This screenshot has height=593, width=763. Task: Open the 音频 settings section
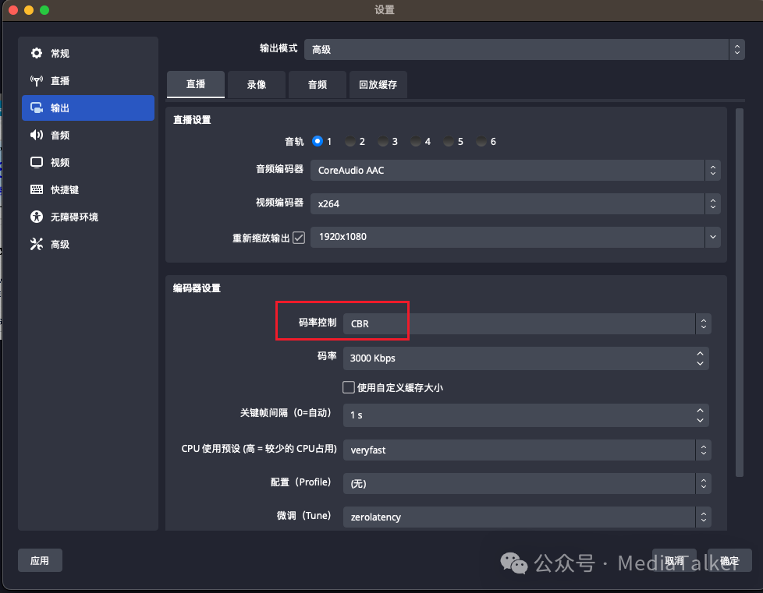point(55,135)
